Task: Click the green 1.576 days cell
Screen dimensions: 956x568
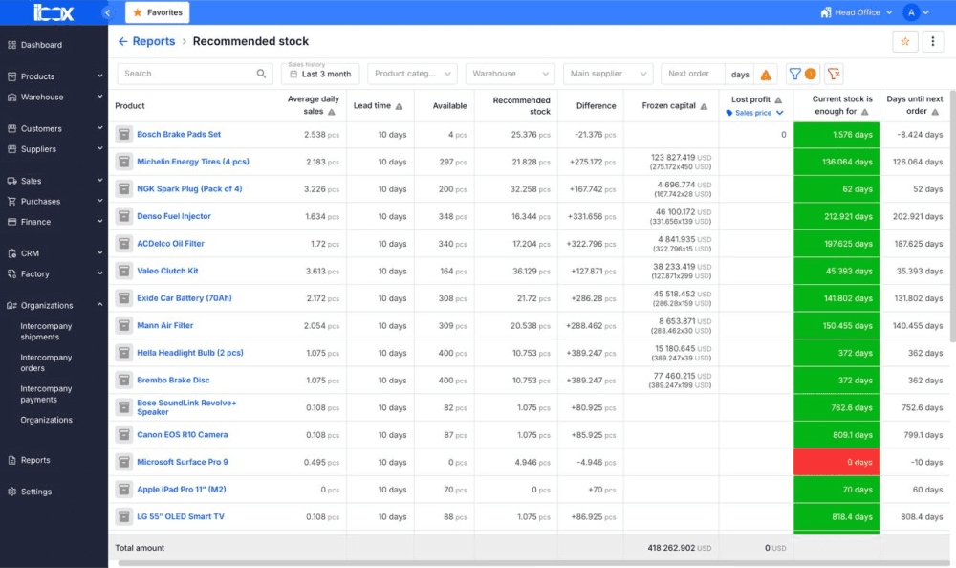Action: pyautogui.click(x=836, y=135)
